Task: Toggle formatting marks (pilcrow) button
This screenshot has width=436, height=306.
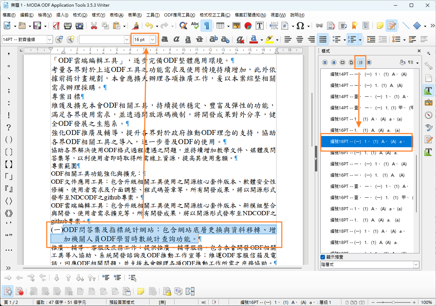Action: tap(207, 26)
